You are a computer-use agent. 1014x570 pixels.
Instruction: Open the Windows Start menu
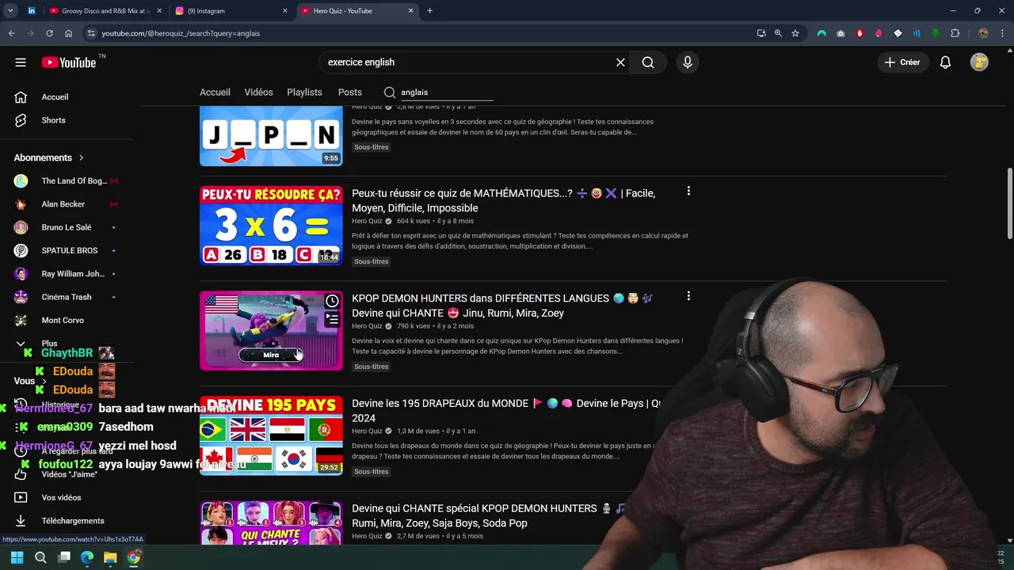17,557
